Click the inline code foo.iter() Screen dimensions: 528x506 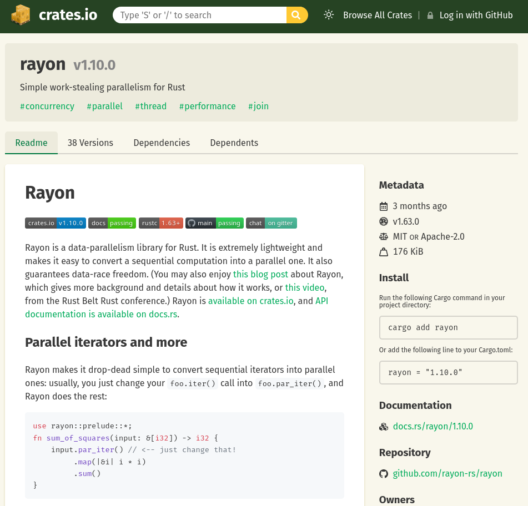click(193, 383)
